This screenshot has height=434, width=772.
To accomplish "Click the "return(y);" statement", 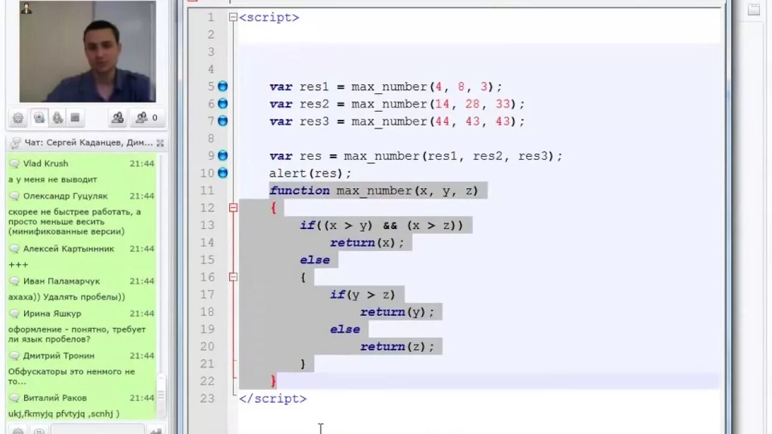I will click(397, 312).
